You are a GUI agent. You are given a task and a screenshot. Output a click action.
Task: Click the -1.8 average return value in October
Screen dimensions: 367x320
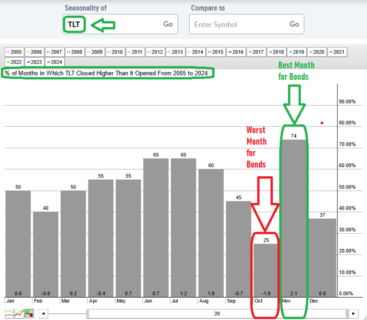pos(266,293)
